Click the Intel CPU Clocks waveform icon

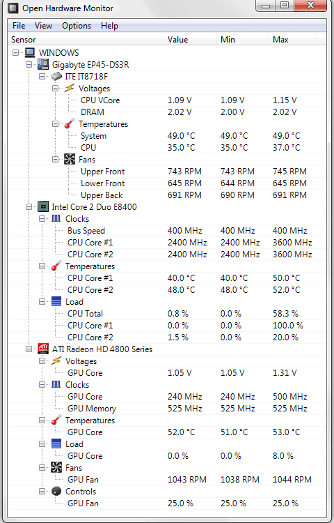[x=56, y=219]
